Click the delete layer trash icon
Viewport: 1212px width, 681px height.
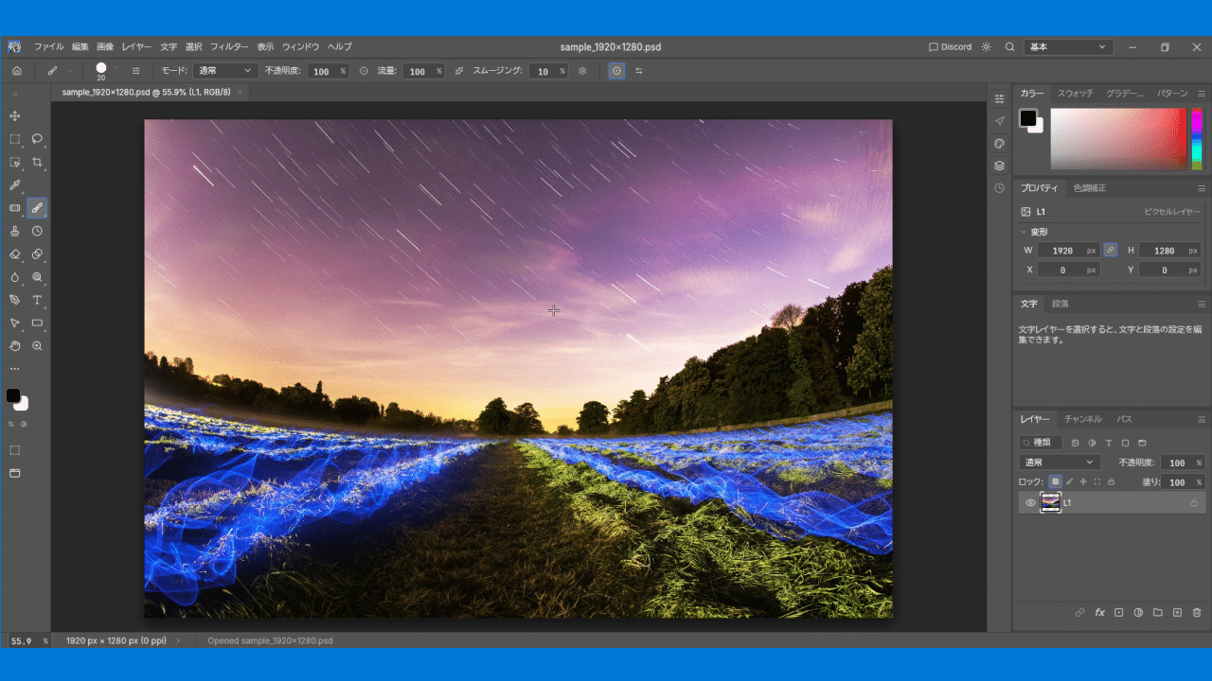click(1197, 613)
